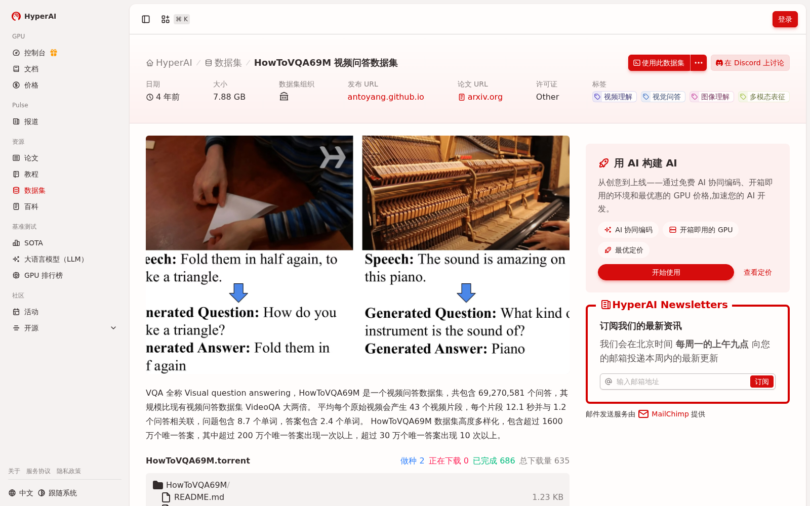Click 做种 2 seeding status
Screen dimensions: 810x506
tap(412, 460)
